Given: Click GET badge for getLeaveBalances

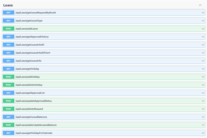Looking at the screenshot, I should click(9, 117).
